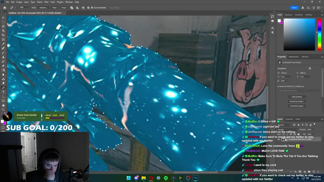Click the Mask button

pos(54,8)
